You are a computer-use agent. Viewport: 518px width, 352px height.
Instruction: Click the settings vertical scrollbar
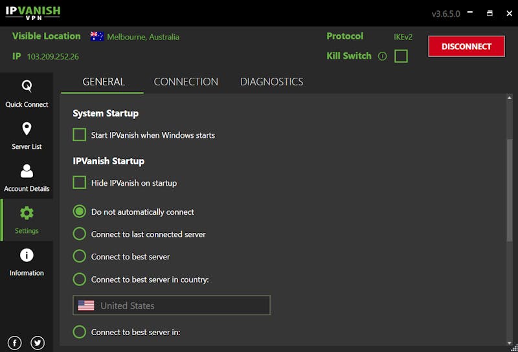pyautogui.click(x=509, y=188)
